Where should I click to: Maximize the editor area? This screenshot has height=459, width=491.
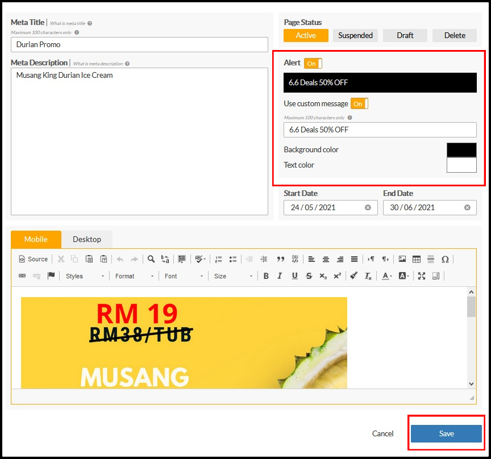[x=422, y=276]
